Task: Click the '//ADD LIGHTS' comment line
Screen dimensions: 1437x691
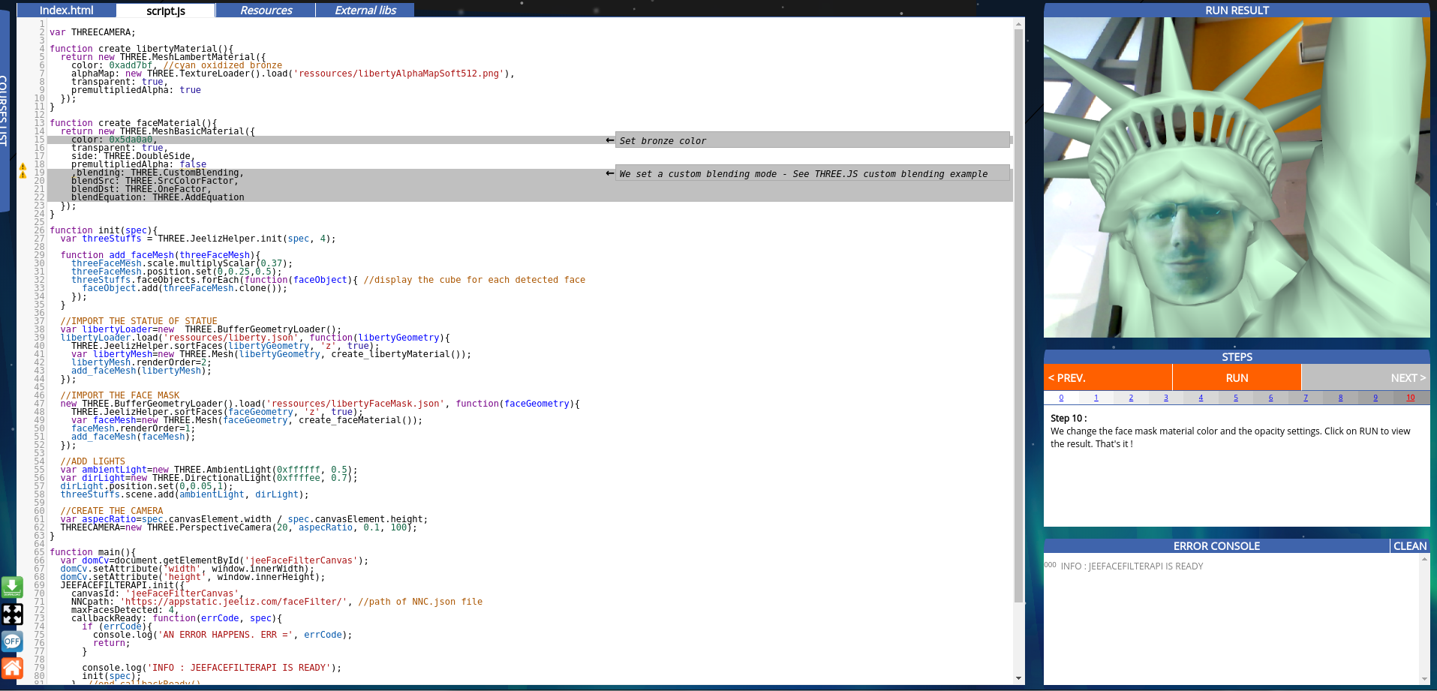Action: (x=93, y=461)
